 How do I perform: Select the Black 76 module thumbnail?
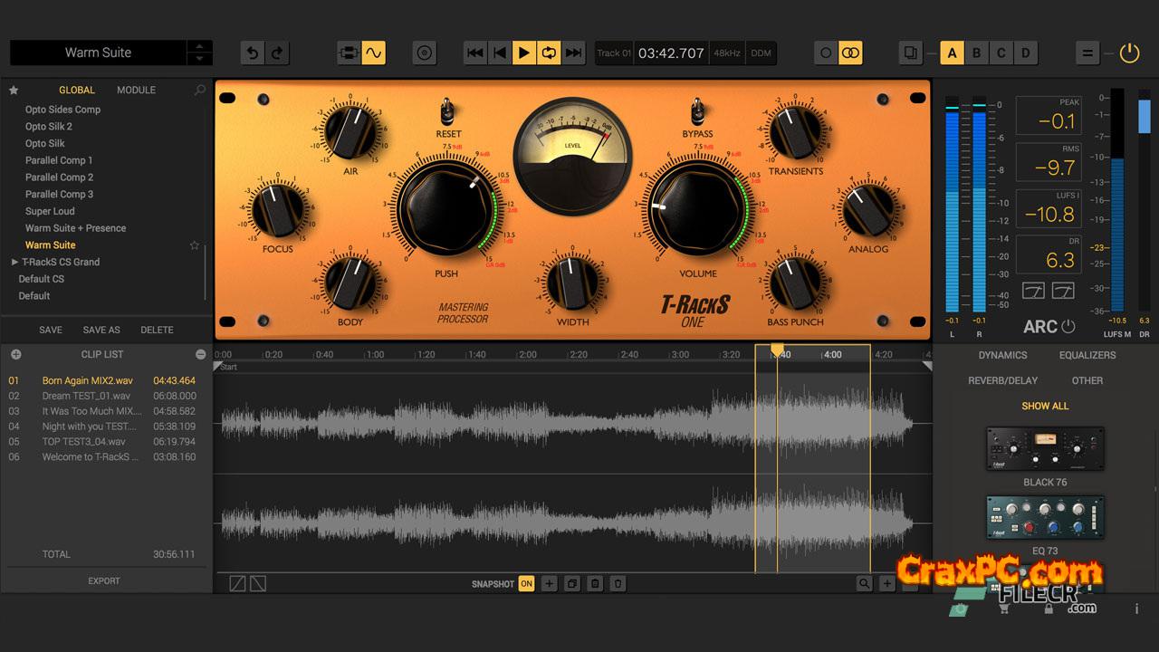1045,449
